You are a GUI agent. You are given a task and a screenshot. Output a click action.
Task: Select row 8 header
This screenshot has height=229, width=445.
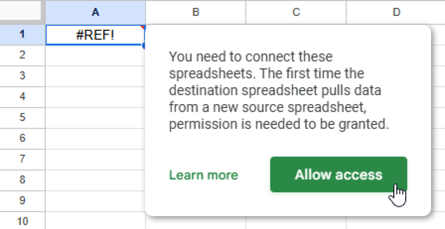(22, 180)
